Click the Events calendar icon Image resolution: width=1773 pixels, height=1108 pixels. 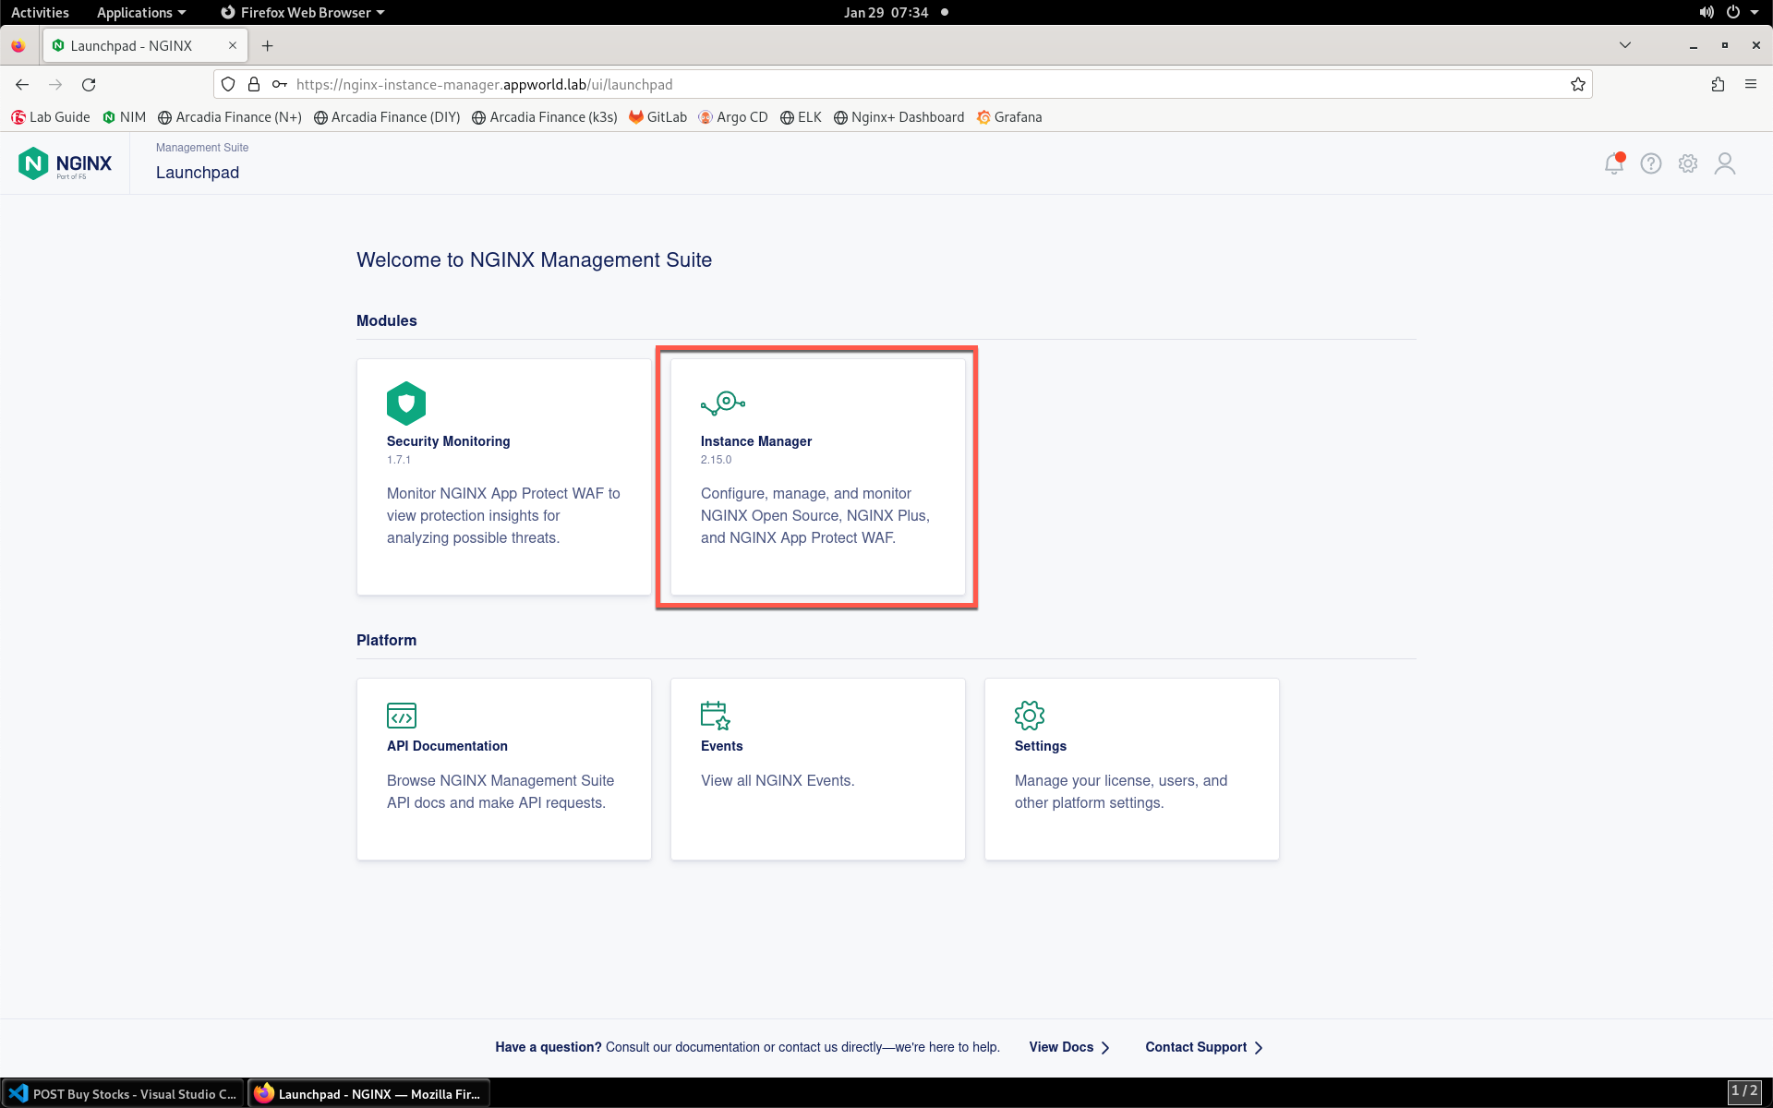(x=716, y=716)
